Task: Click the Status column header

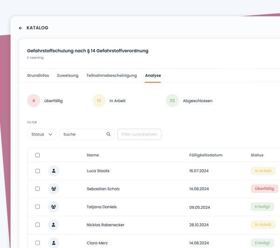Action: point(257,155)
